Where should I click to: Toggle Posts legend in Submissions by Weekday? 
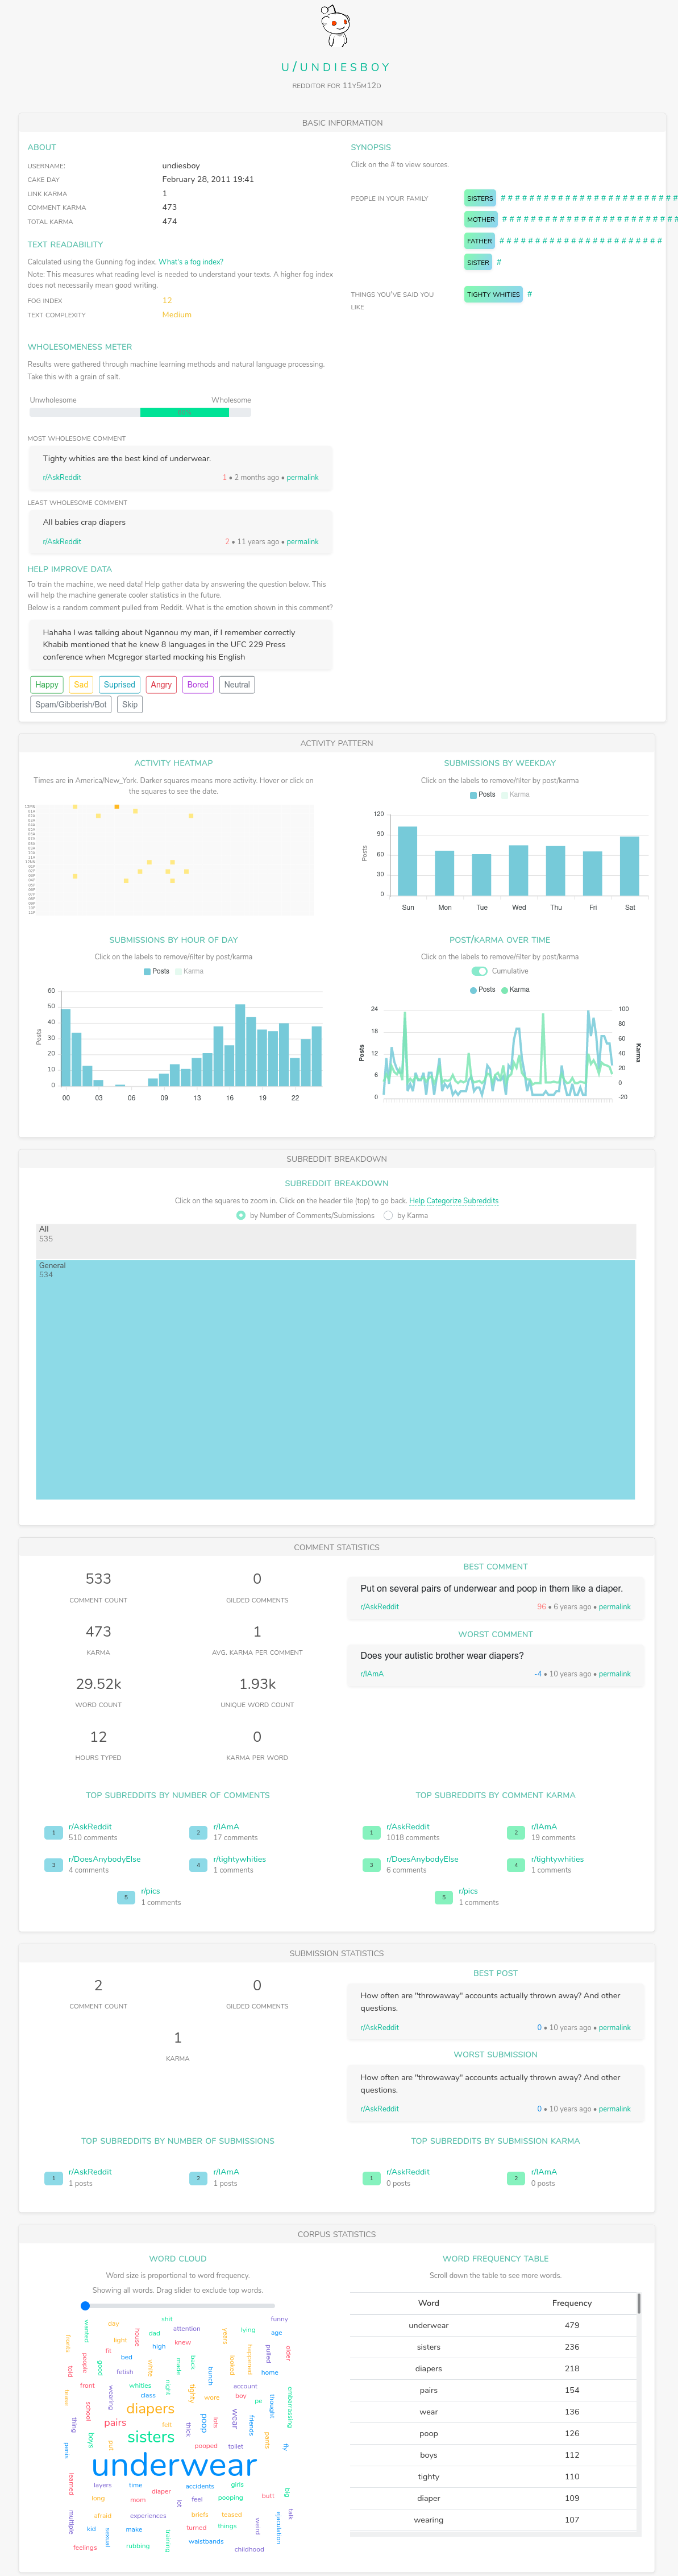point(482,794)
